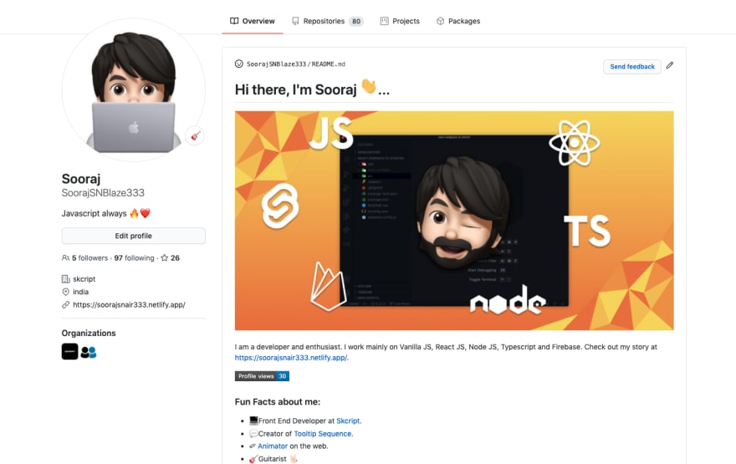Click the Sooraj name heading
736x464 pixels.
tap(81, 179)
